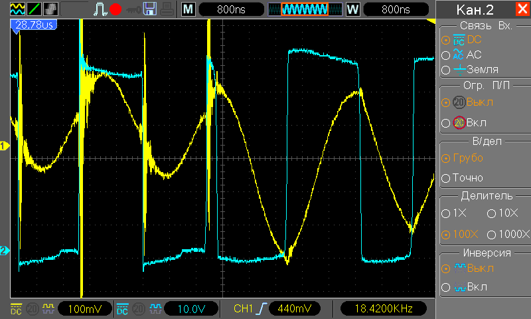Click the yellow CH1 DC coupling status icon
This screenshot has height=319, width=531.
16,309
